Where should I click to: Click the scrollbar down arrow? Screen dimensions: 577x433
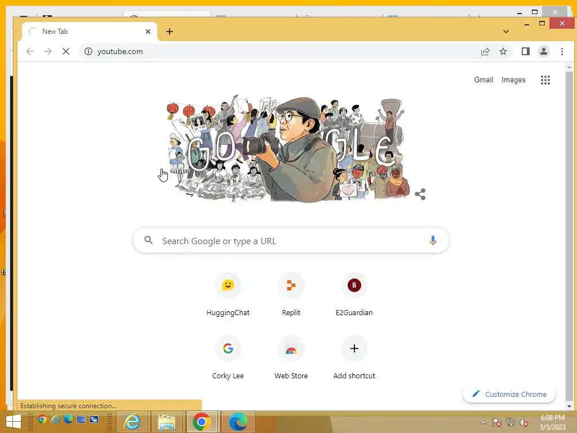569,406
